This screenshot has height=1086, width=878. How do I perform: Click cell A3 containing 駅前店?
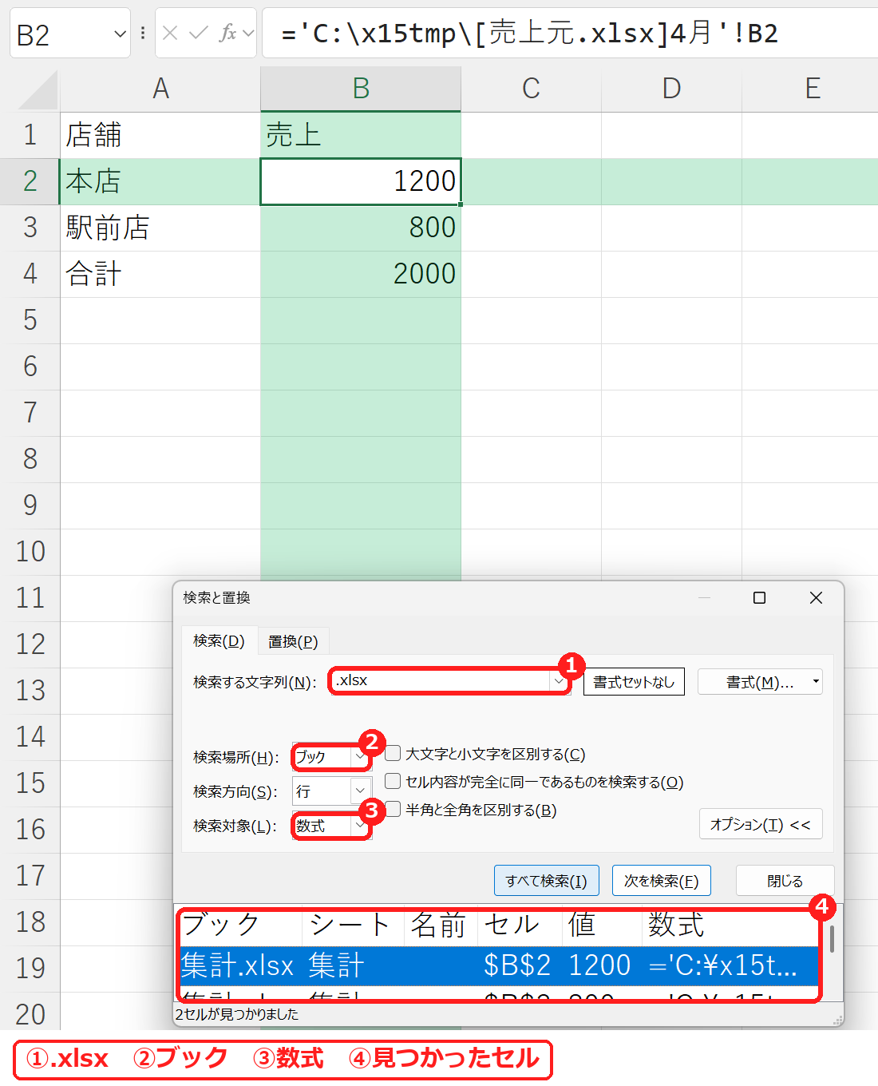pos(160,228)
